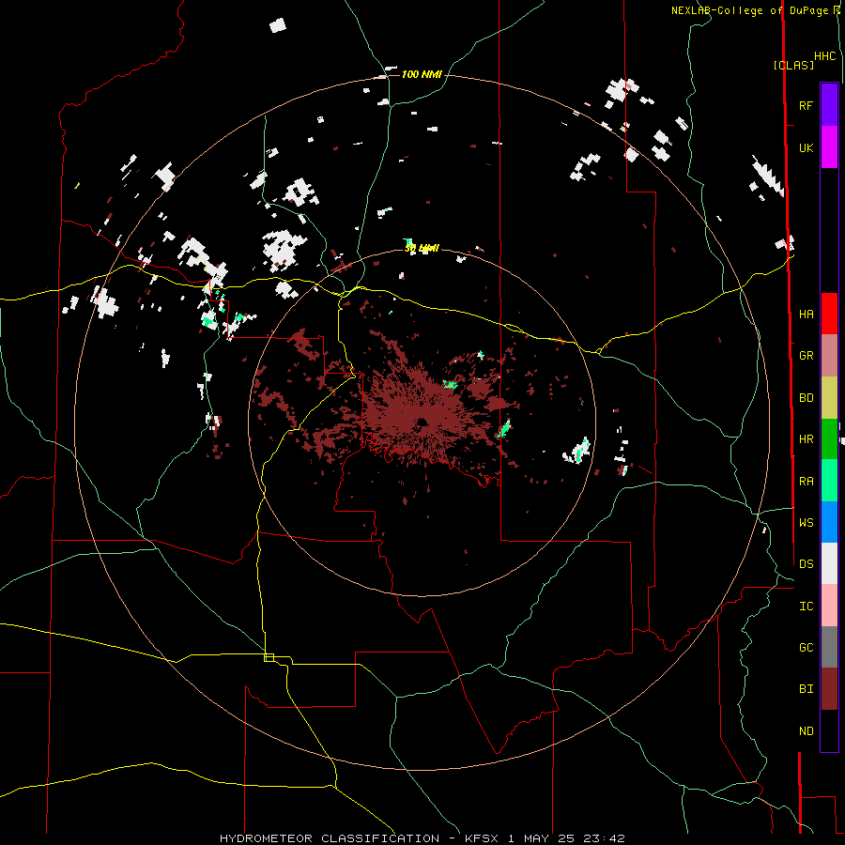845x845 pixels.
Task: Click the IC legend label
Action: pyautogui.click(x=806, y=606)
